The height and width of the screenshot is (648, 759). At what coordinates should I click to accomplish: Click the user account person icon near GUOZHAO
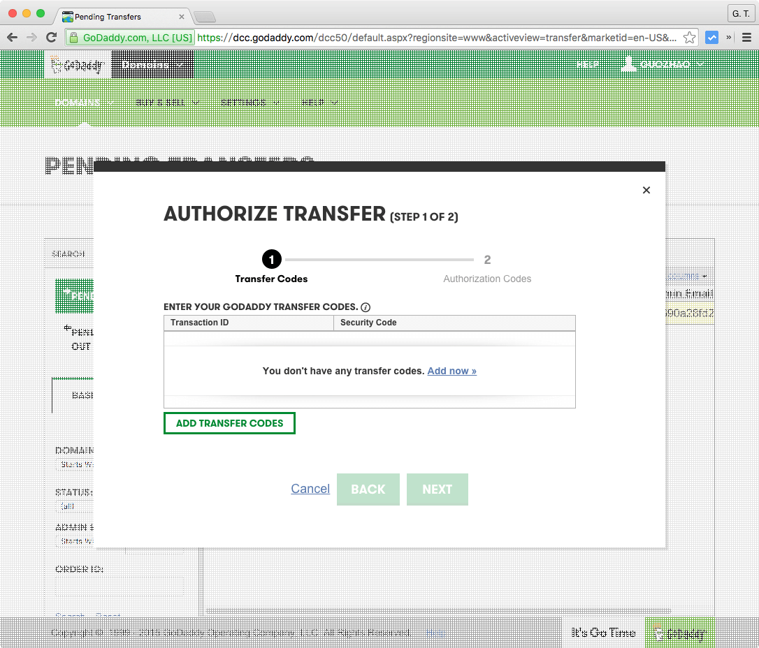click(627, 64)
